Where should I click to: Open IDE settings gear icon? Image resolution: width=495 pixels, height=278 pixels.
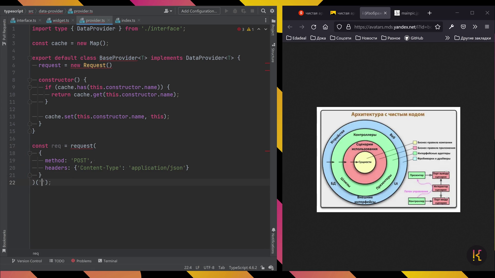[272, 11]
